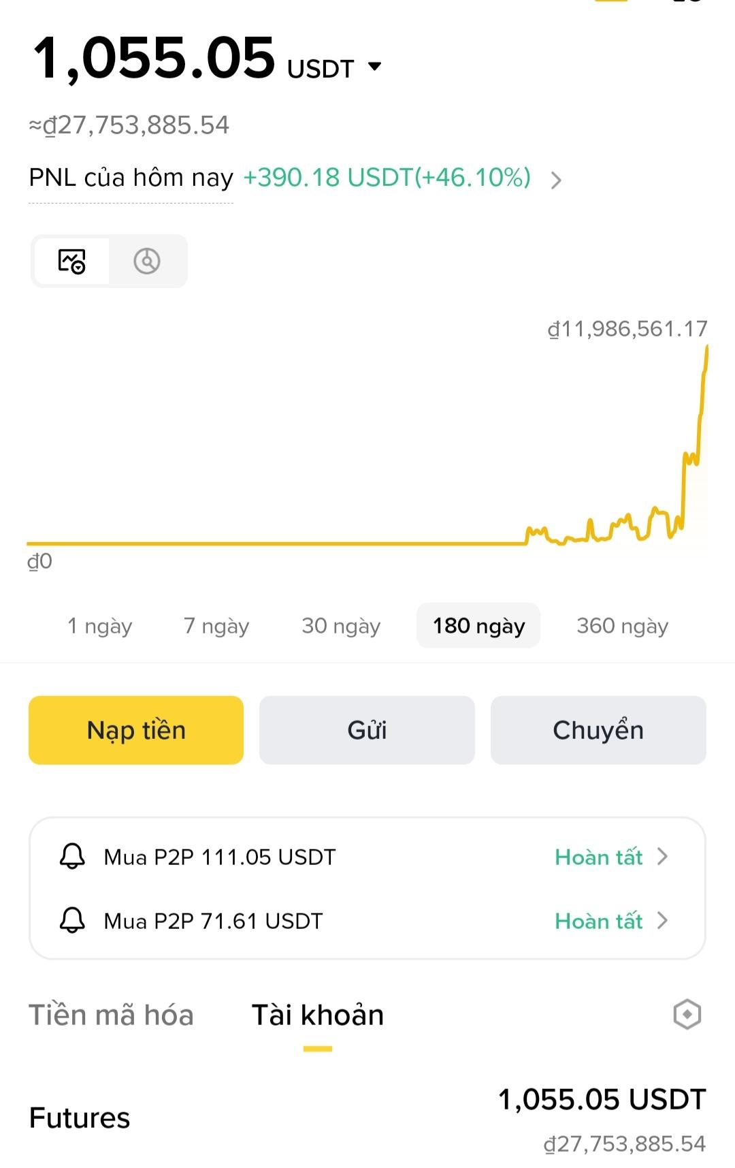Select the 180 ngày chart range

coord(478,625)
